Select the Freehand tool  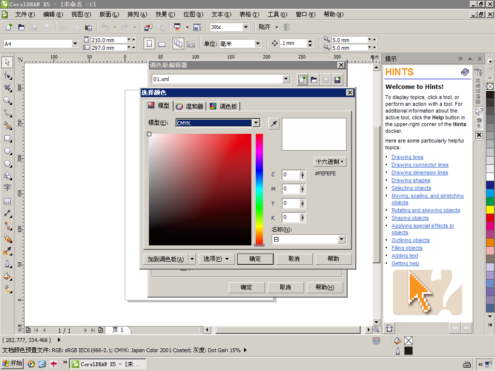(7, 113)
